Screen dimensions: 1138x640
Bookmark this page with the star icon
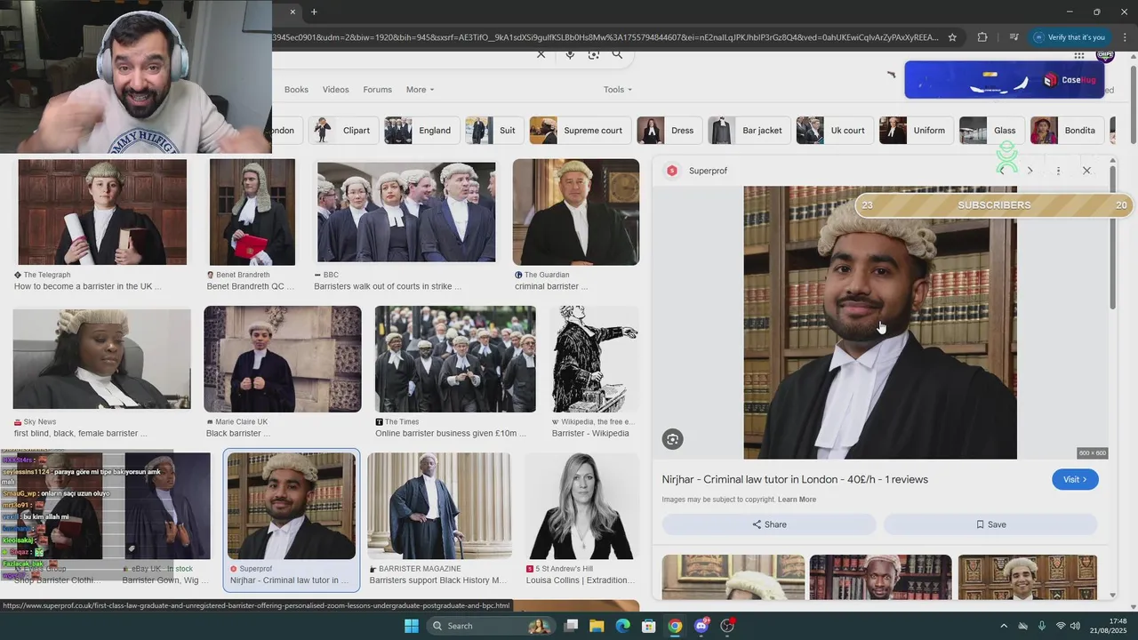point(952,37)
